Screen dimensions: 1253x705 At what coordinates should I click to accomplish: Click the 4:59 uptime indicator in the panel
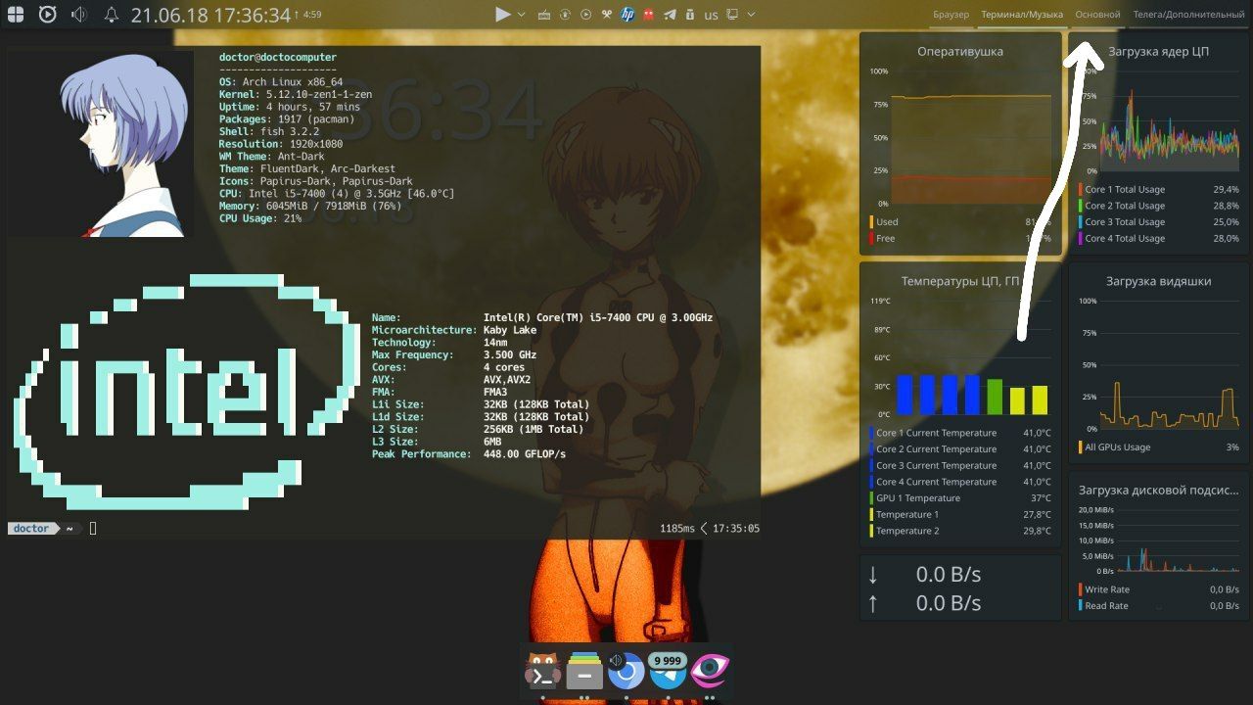pyautogui.click(x=308, y=15)
